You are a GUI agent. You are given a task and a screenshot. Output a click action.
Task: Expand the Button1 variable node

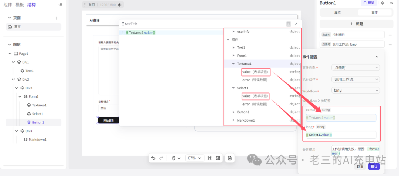(x=233, y=112)
